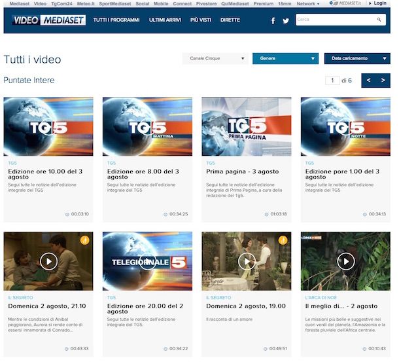Open TG5 Notte thumbnail
Image resolution: width=399 pixels, height=362 pixels.
(x=345, y=126)
